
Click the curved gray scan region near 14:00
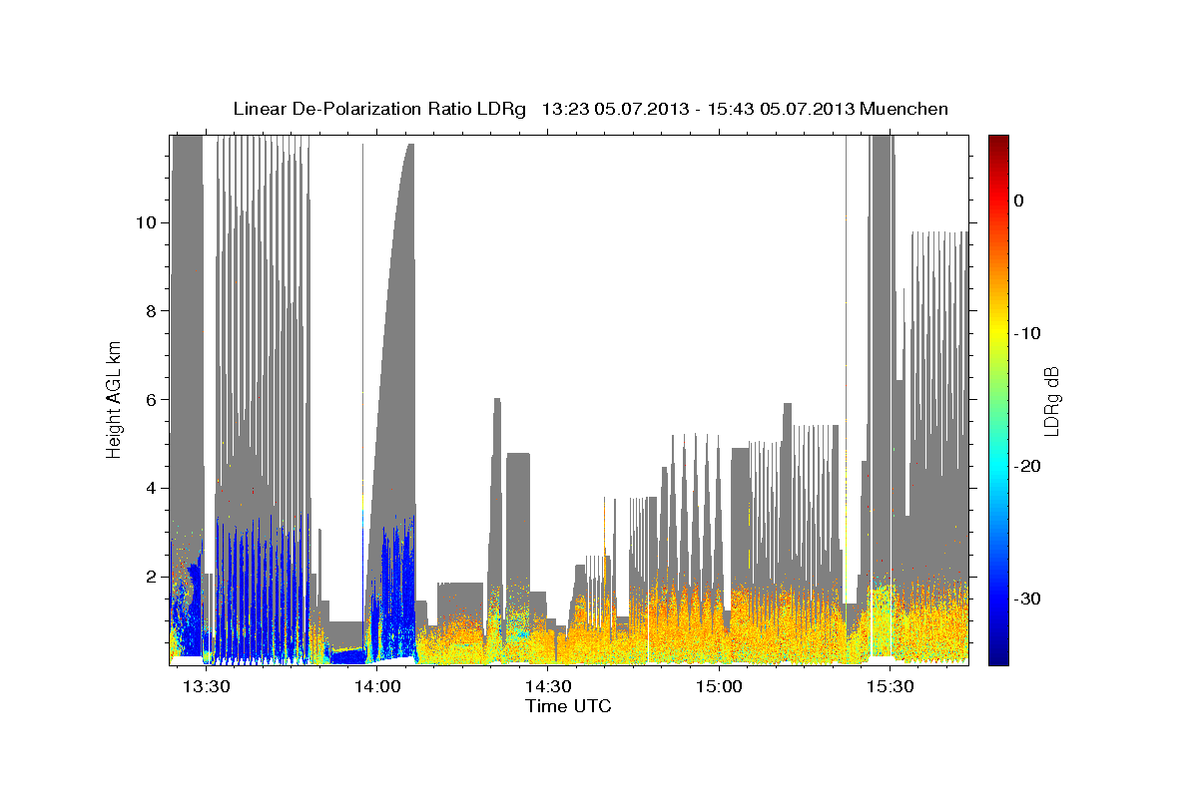click(394, 349)
